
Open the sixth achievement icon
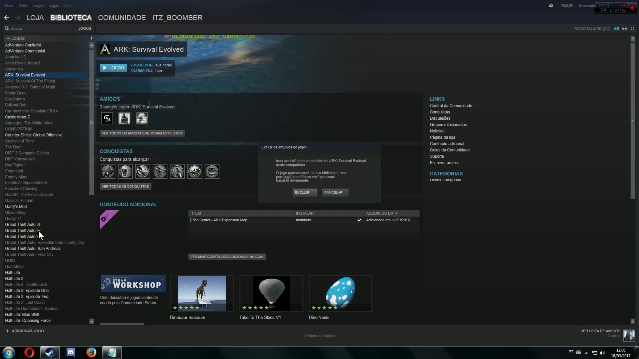(x=194, y=171)
